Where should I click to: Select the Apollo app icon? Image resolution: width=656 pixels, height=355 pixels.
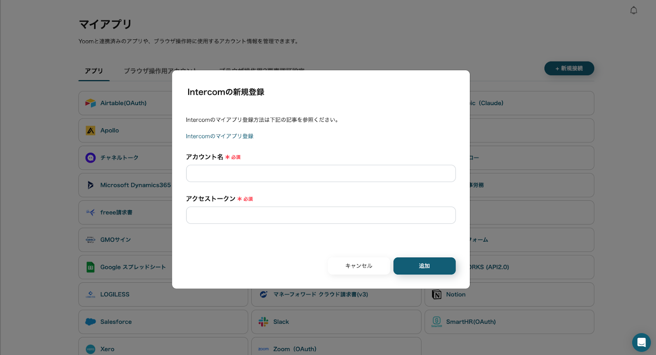point(91,131)
